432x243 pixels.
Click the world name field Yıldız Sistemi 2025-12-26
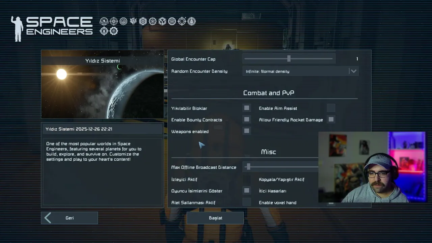pos(102,129)
